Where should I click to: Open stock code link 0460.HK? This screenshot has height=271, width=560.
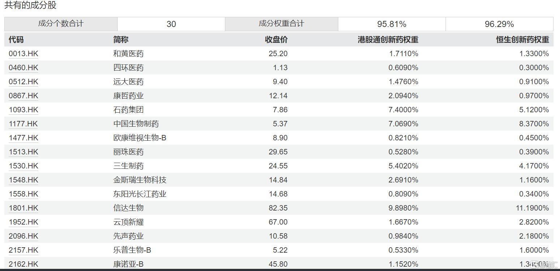pyautogui.click(x=23, y=68)
